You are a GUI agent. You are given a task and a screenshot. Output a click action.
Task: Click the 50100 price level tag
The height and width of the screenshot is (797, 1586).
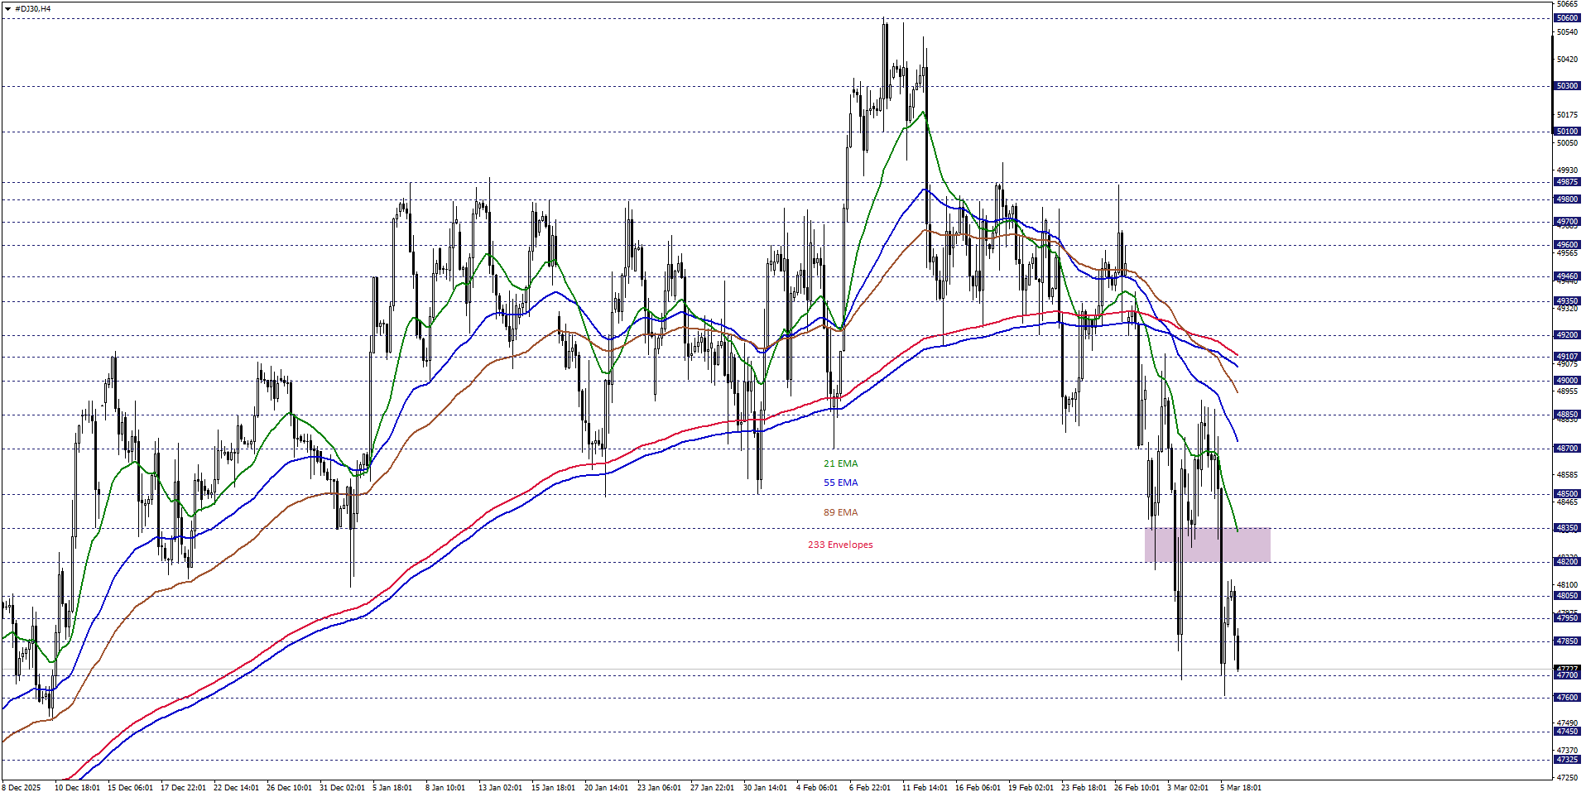pyautogui.click(x=1567, y=132)
